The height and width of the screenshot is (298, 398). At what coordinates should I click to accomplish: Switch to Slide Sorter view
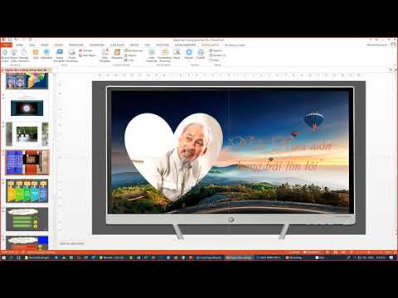[335, 252]
